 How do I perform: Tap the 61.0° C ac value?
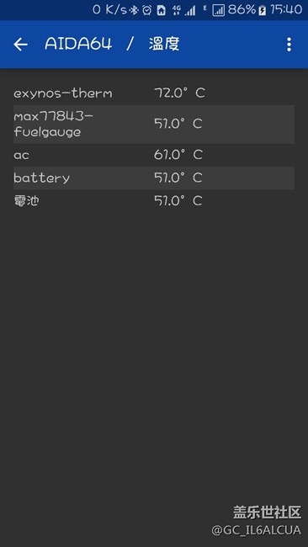pos(178,155)
